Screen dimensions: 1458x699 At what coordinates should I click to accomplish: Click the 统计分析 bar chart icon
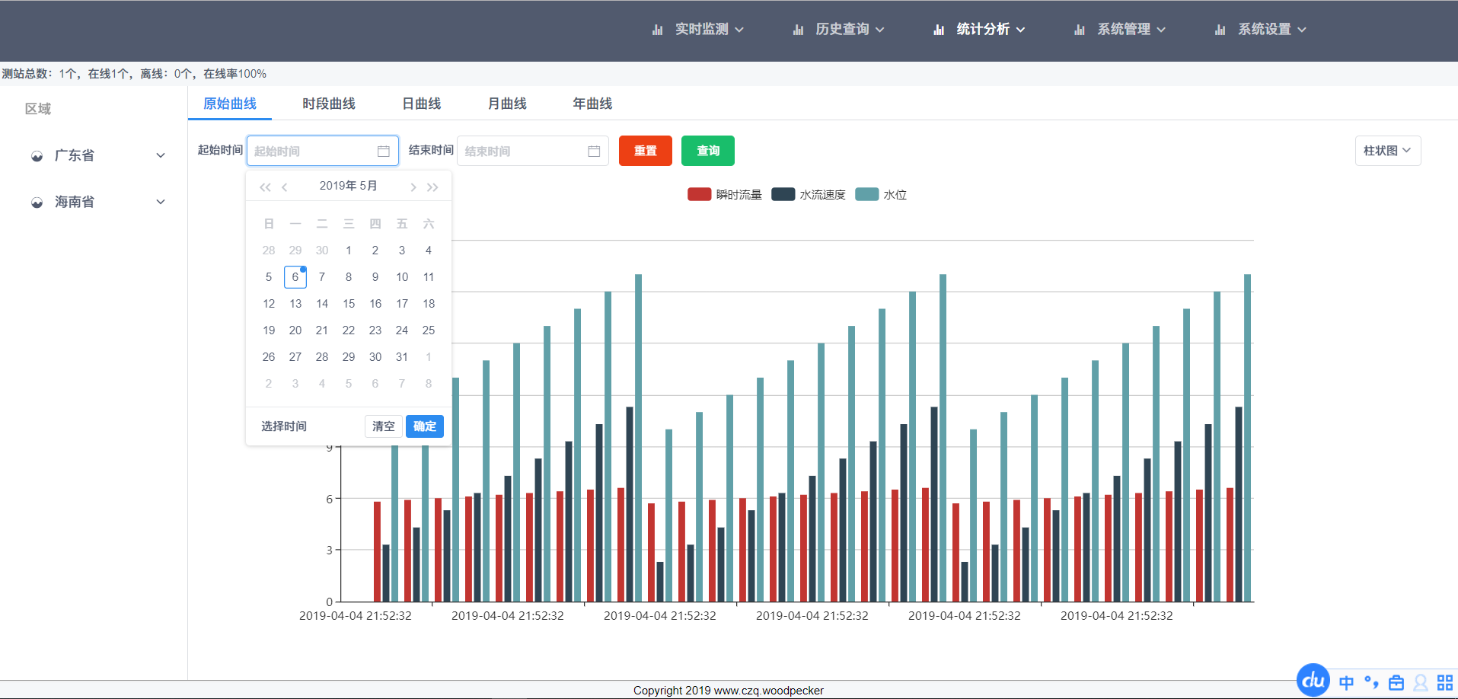pyautogui.click(x=939, y=30)
